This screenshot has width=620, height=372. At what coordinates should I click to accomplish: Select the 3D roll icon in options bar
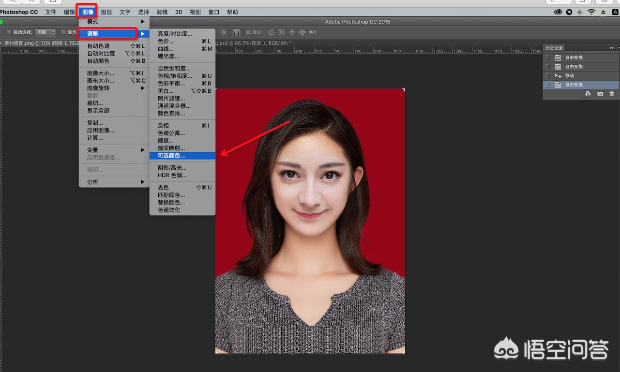(x=282, y=32)
